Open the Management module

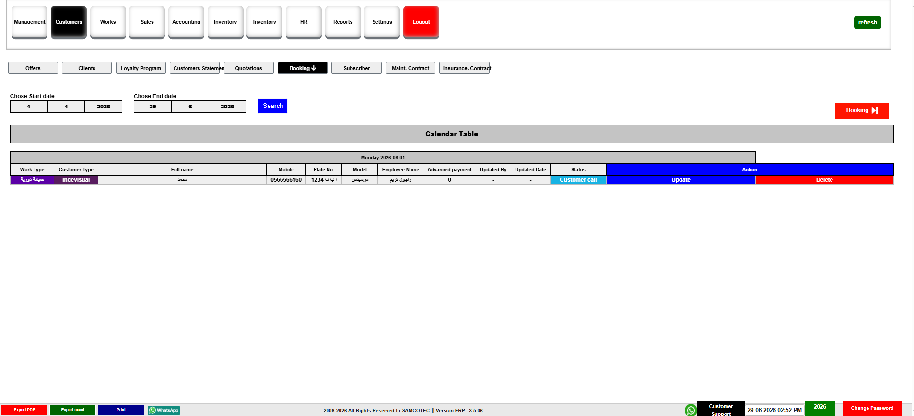pyautogui.click(x=30, y=22)
